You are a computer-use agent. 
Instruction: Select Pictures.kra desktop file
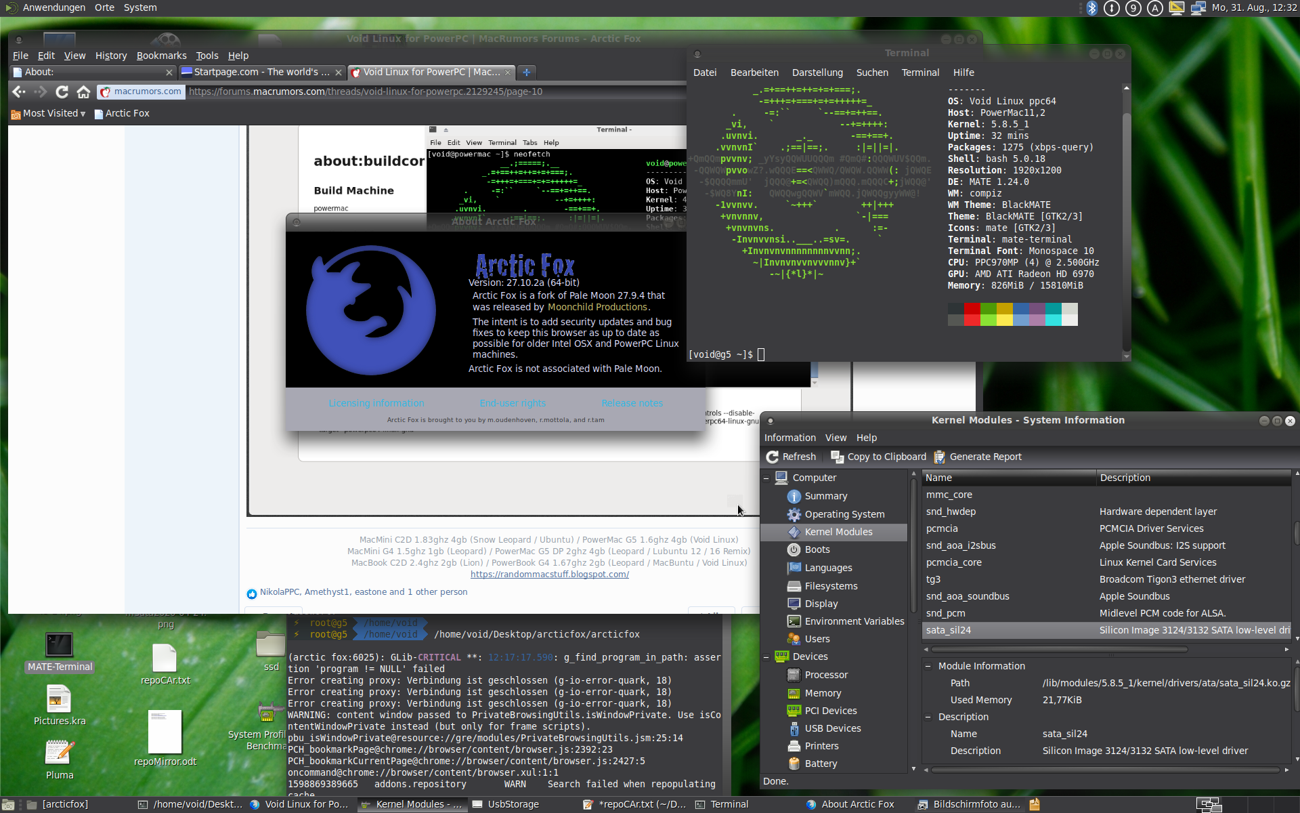(60, 705)
